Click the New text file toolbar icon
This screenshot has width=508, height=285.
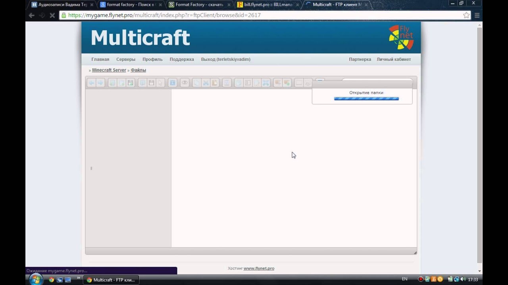121,83
